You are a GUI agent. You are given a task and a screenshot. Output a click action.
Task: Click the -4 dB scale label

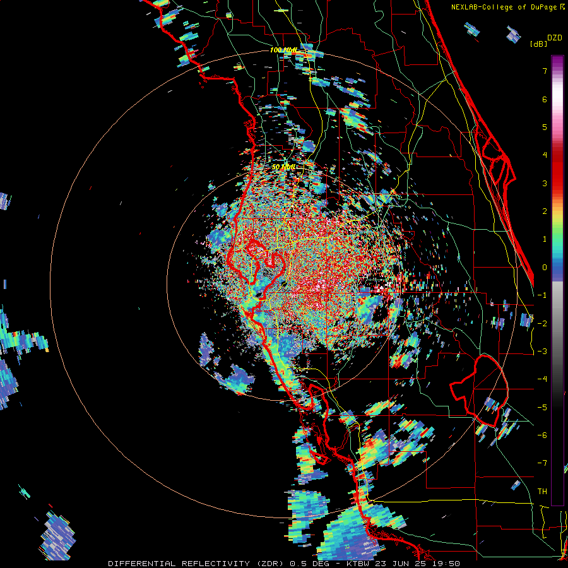[542, 379]
